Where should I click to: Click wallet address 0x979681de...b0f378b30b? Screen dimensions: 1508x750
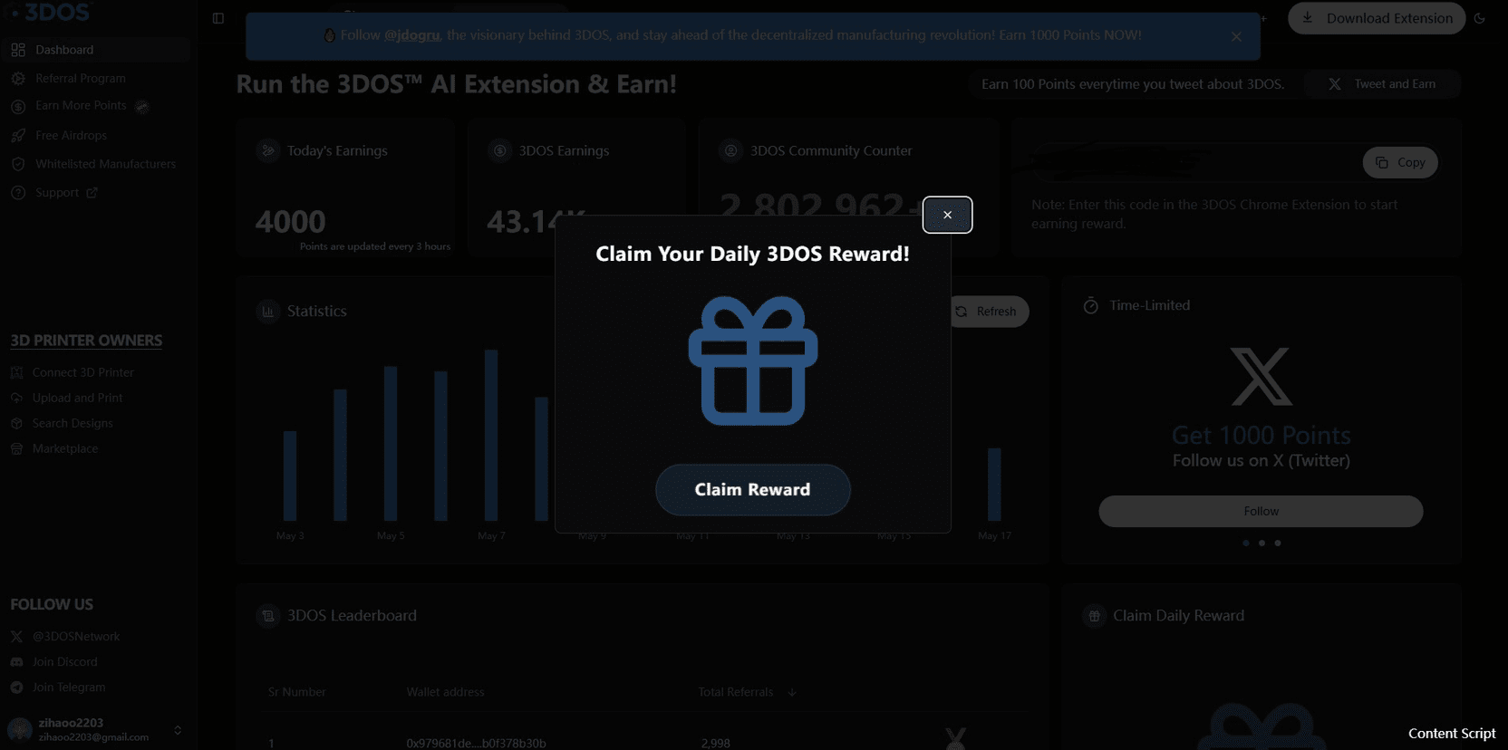pos(477,743)
